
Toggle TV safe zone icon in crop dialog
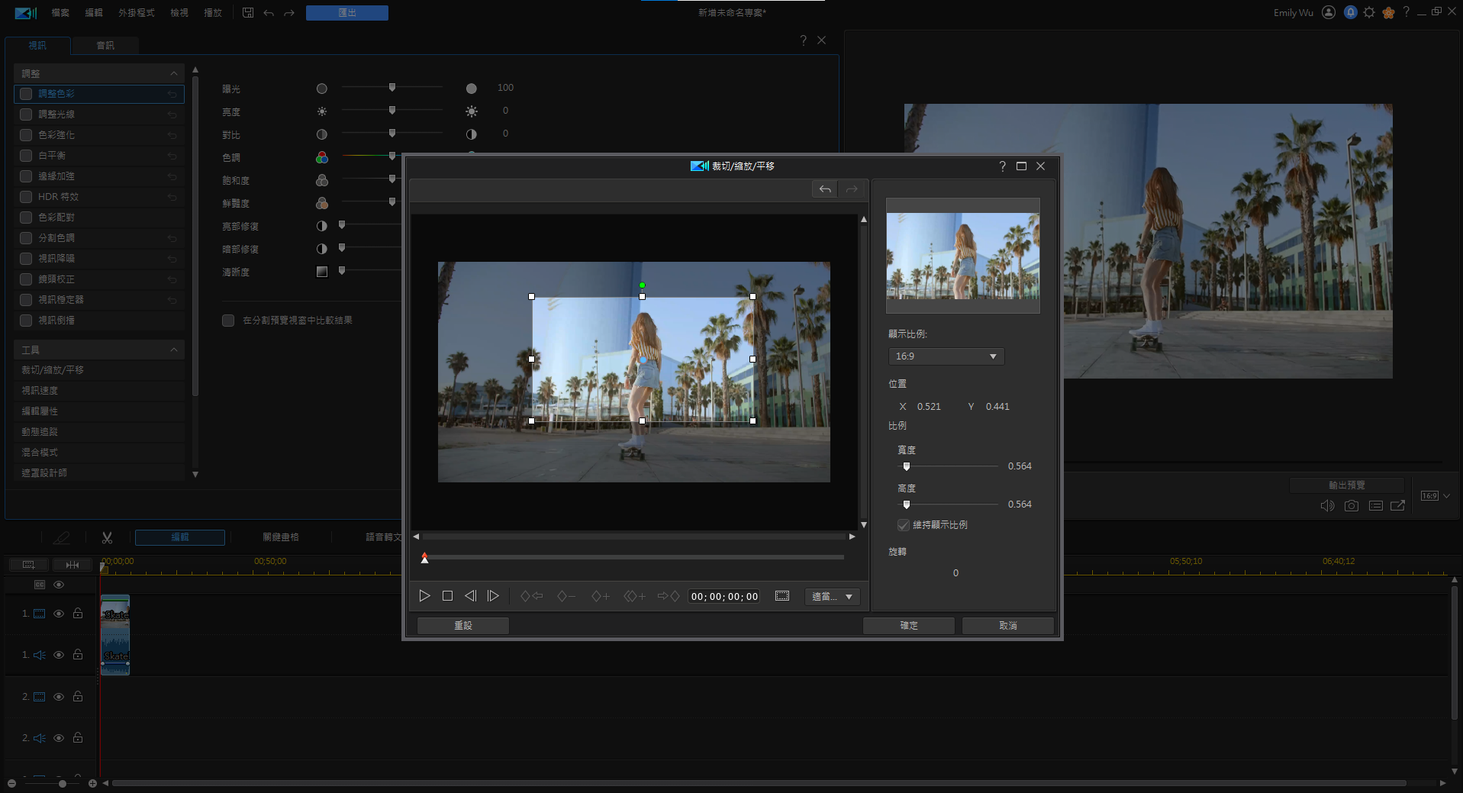tap(782, 596)
